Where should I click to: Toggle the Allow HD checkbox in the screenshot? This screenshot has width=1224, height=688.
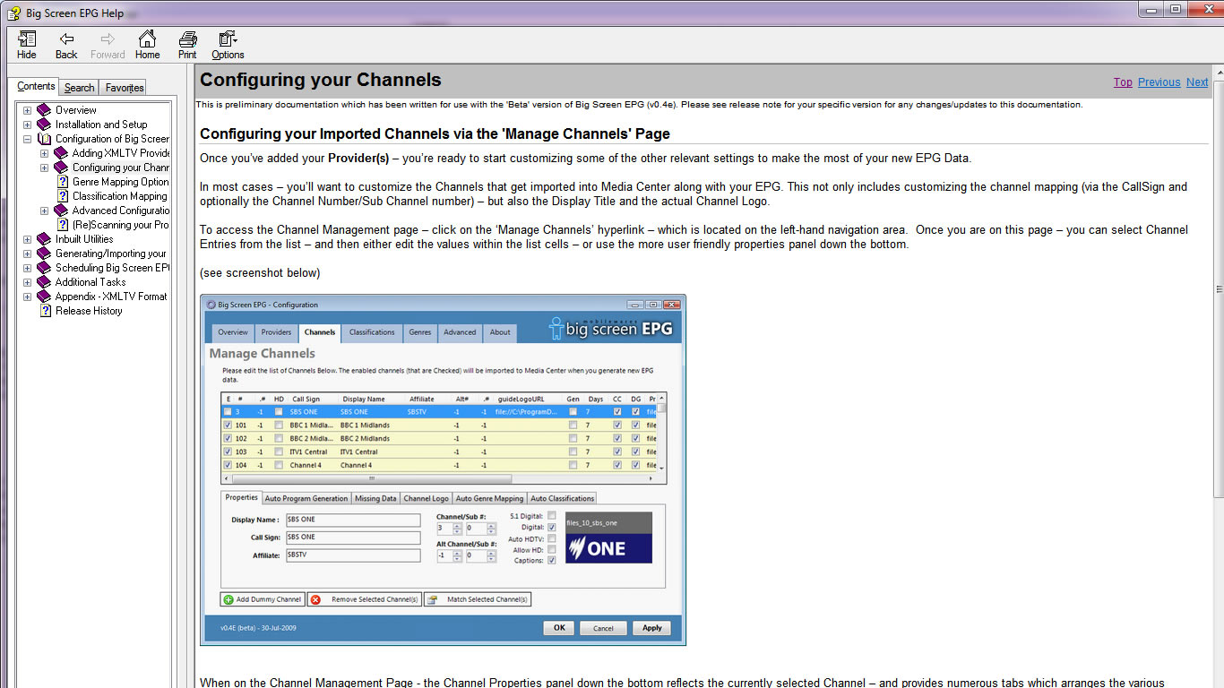[x=552, y=550]
